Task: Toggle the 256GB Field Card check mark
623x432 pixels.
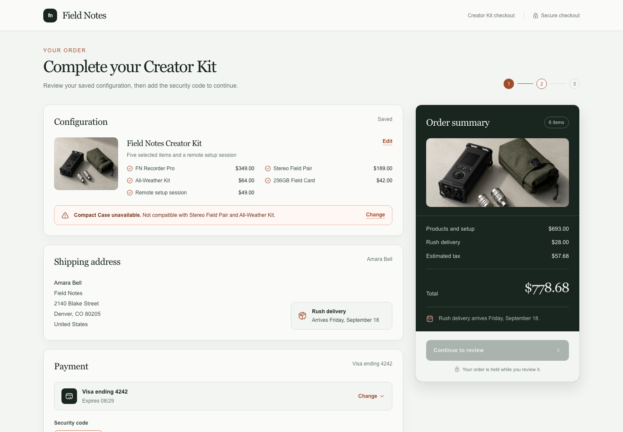Action: (x=268, y=181)
